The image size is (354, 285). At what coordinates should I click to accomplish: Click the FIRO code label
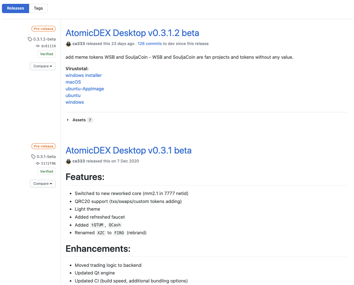119,233
